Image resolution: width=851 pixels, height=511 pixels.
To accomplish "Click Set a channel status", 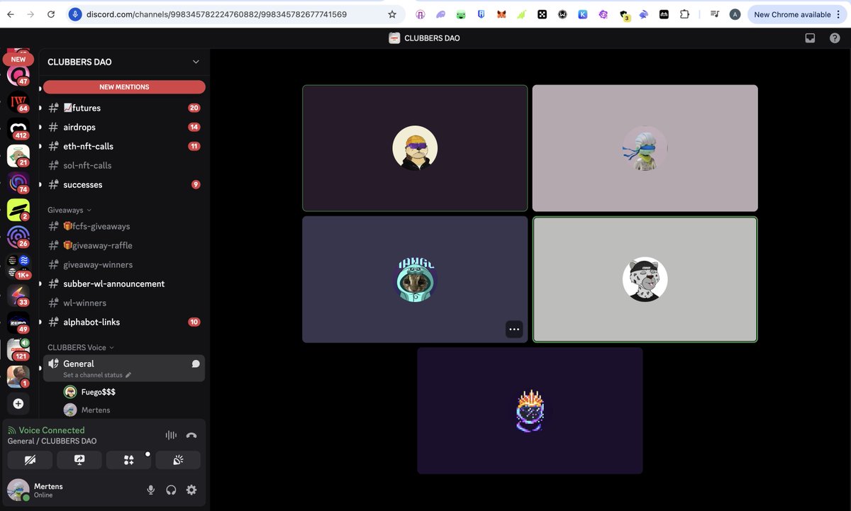I will (92, 374).
